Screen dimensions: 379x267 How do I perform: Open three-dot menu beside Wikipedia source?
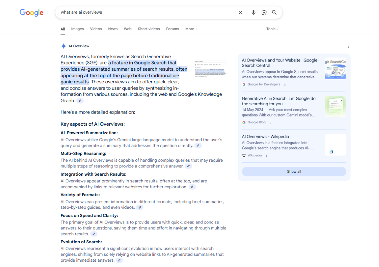pos(266,156)
